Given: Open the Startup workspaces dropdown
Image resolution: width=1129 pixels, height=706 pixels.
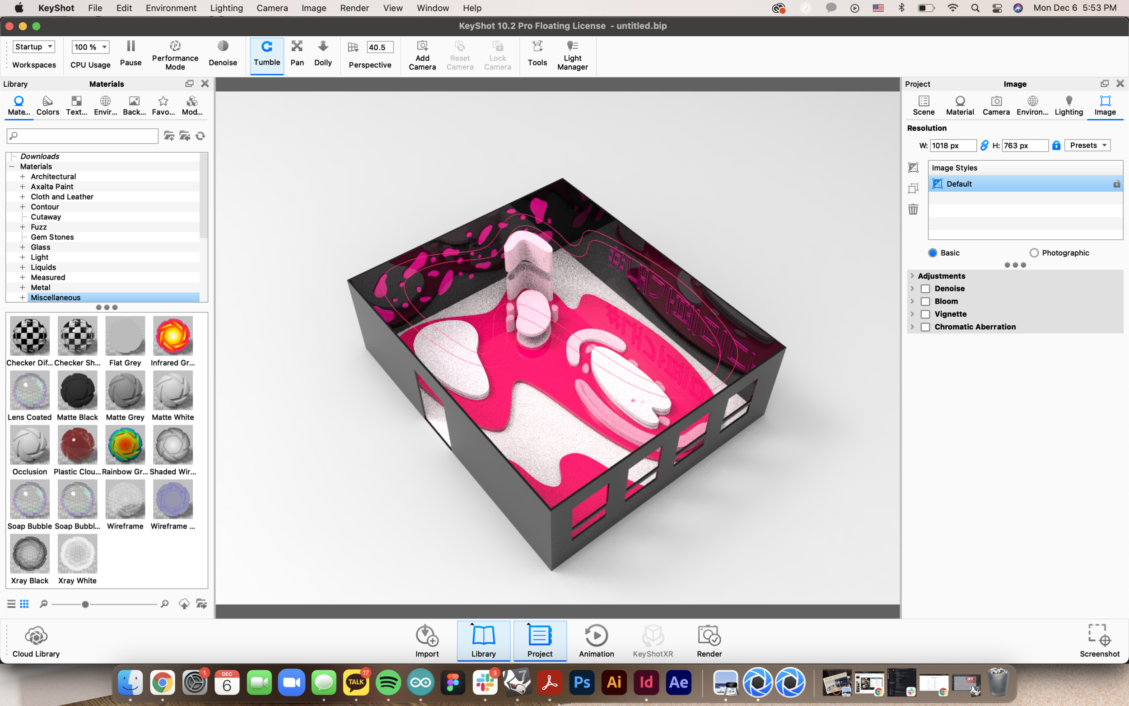Looking at the screenshot, I should (x=33, y=47).
